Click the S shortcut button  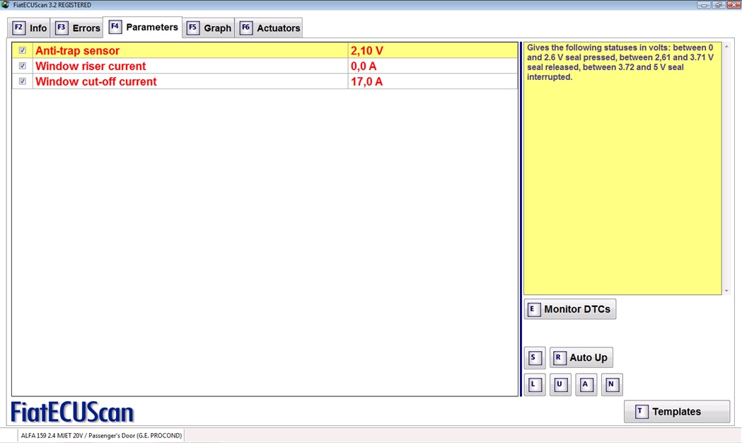click(534, 358)
